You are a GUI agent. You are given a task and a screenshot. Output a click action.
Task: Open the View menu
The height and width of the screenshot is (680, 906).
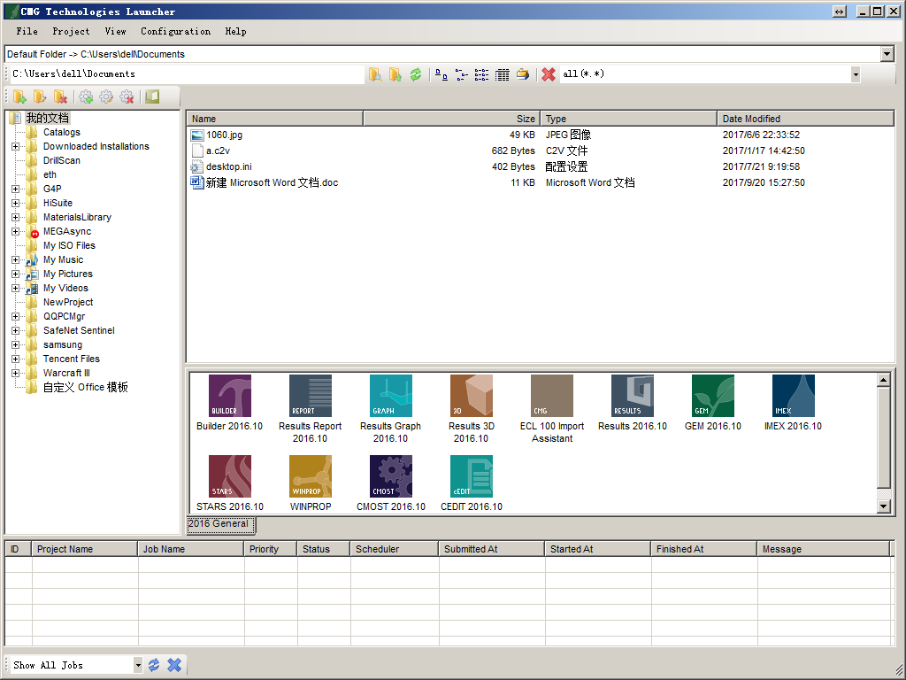pyautogui.click(x=116, y=31)
